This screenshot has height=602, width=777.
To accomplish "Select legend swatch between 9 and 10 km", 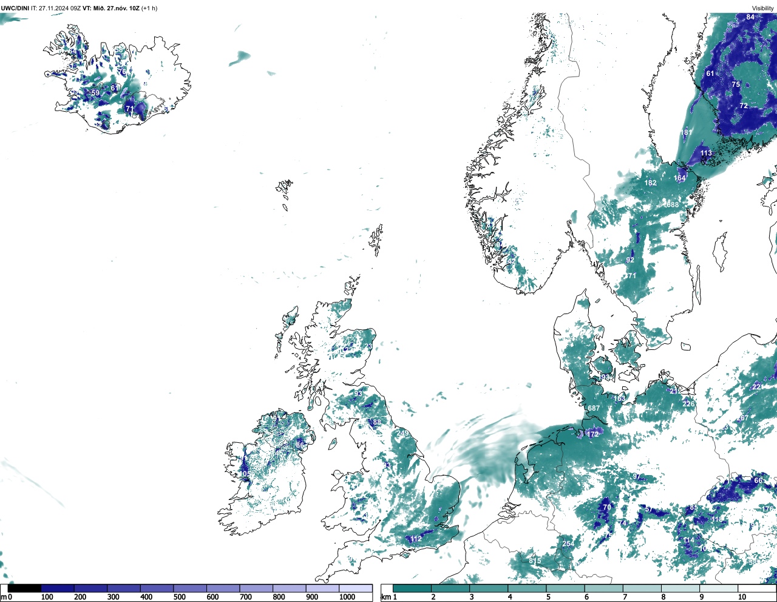I will pyautogui.click(x=719, y=588).
